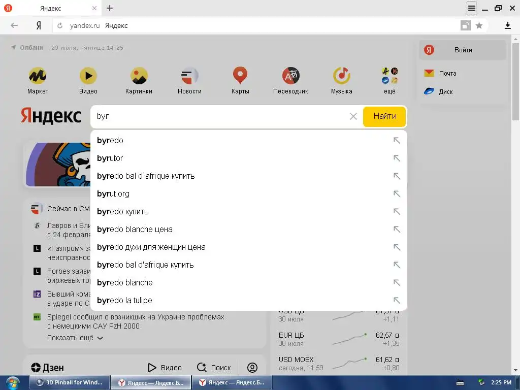Click fill arrow beside byredo la tulipe

click(x=397, y=301)
